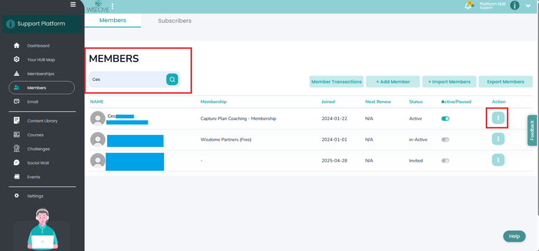Open the Courses section
Screen dimensions: 539x251
pos(35,135)
